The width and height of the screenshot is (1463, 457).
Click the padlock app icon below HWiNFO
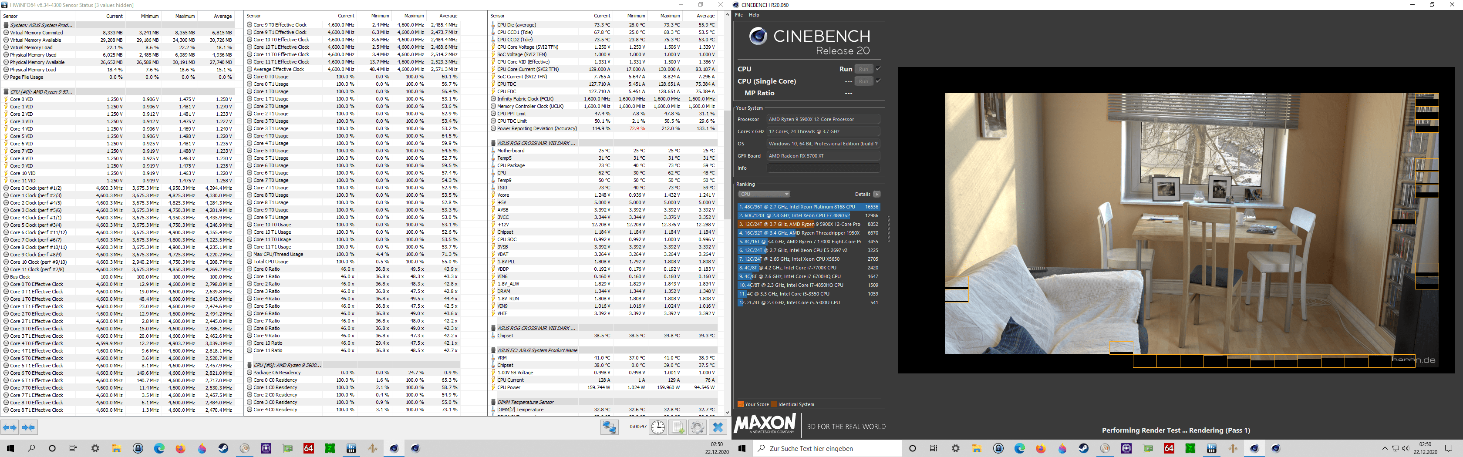[x=138, y=448]
